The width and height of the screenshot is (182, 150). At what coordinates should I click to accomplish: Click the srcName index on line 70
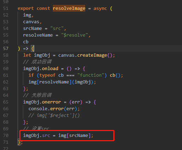click(79, 136)
